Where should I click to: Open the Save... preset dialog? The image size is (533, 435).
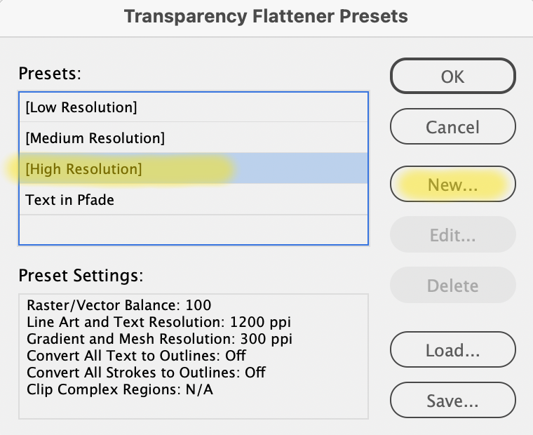pyautogui.click(x=453, y=400)
